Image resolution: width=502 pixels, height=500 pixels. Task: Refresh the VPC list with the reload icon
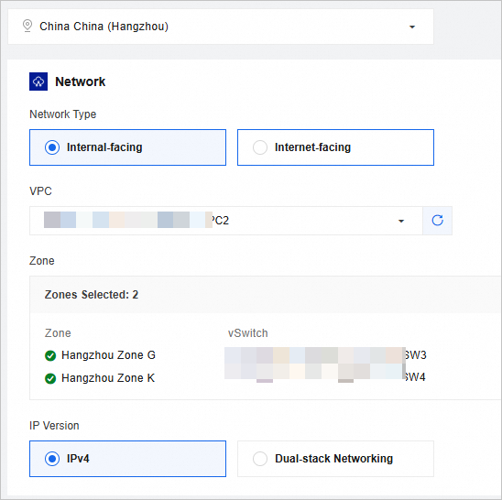point(437,221)
